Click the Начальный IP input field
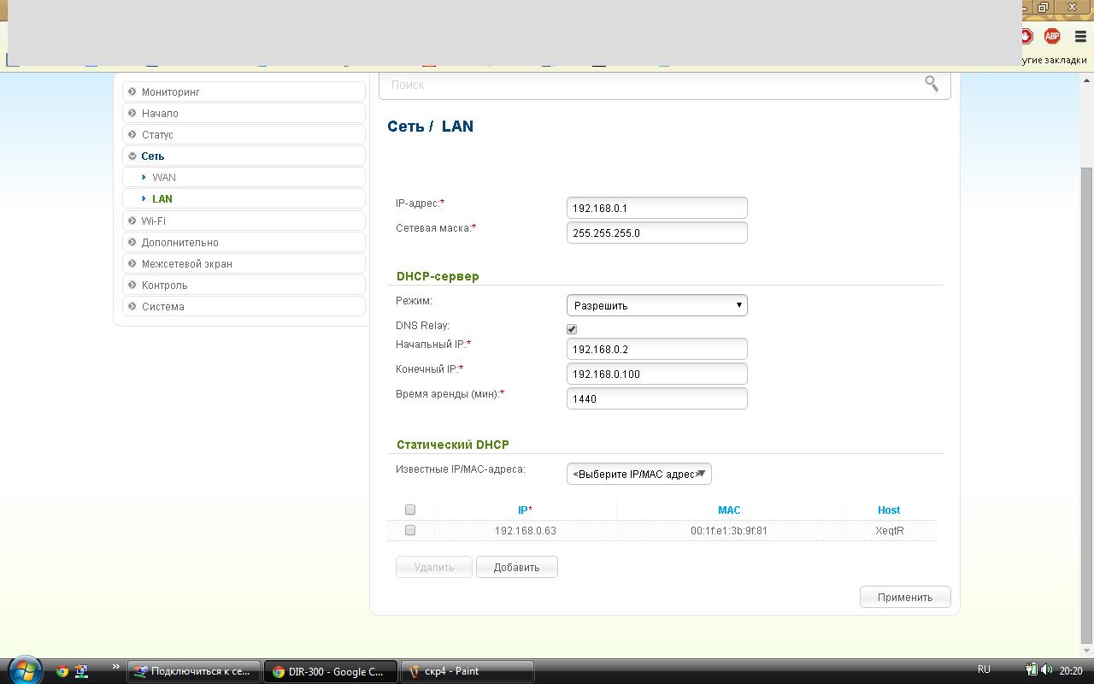1094x684 pixels. [x=656, y=349]
